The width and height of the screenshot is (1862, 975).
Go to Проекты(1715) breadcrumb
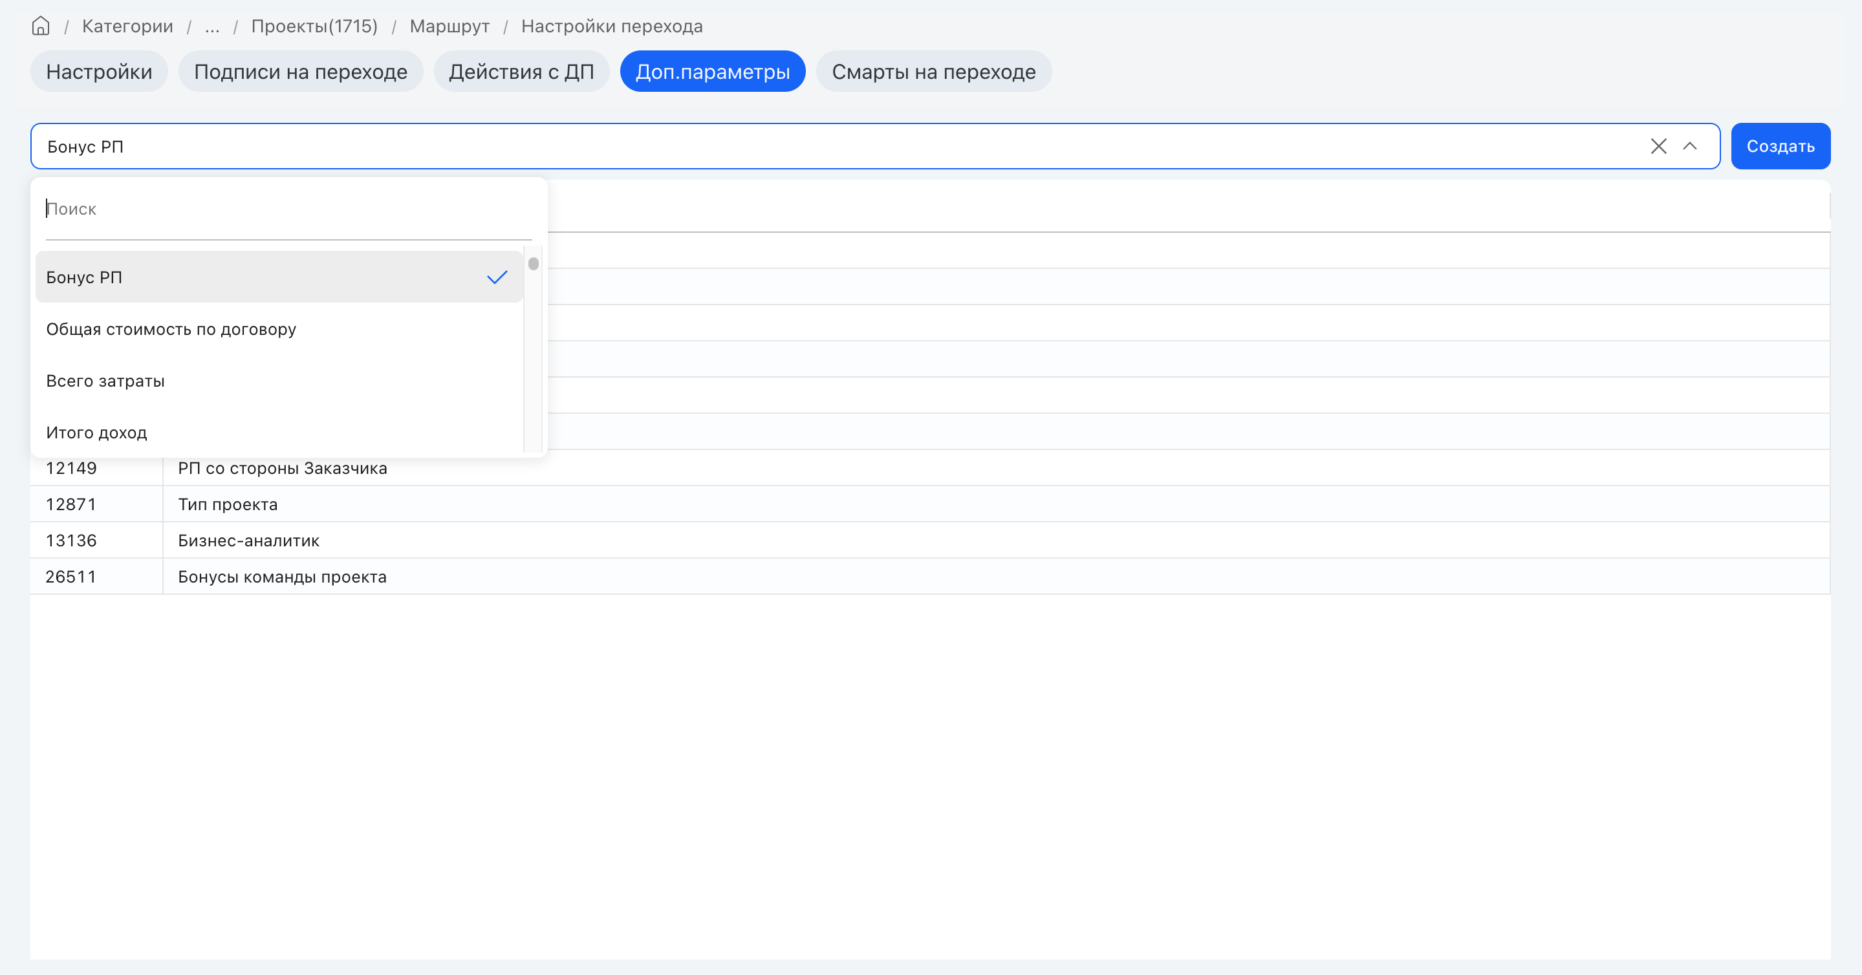pos(314,26)
